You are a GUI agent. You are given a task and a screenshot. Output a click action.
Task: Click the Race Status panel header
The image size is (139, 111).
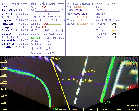coord(80,4)
